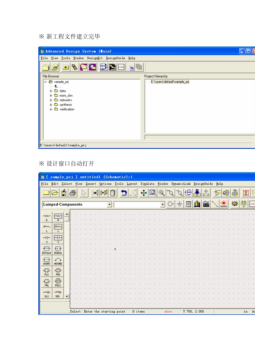Select the DCFeed component in palette
The height and width of the screenshot is (361, 255).
[47, 250]
